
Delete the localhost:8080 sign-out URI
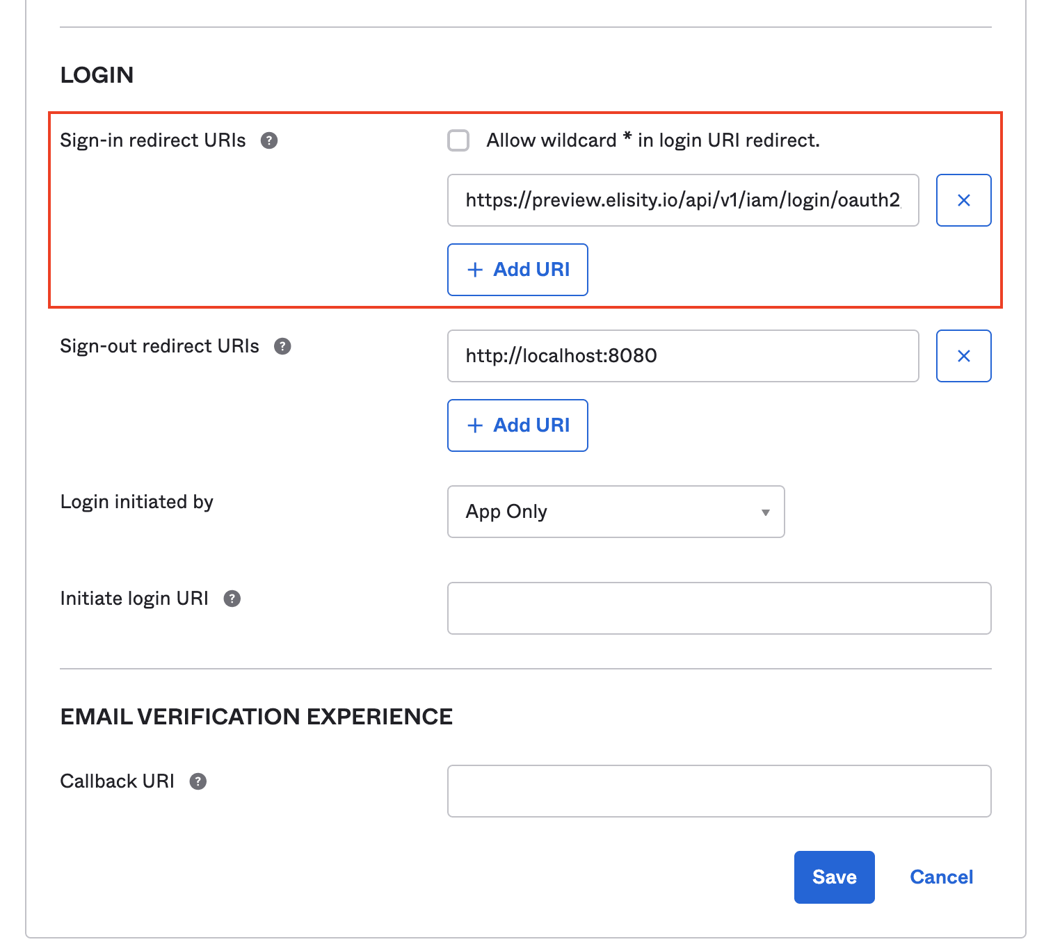[x=963, y=356]
